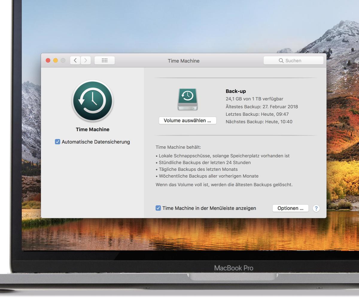Click the magnifier icon in search field
The image size is (359, 304).
(x=281, y=60)
